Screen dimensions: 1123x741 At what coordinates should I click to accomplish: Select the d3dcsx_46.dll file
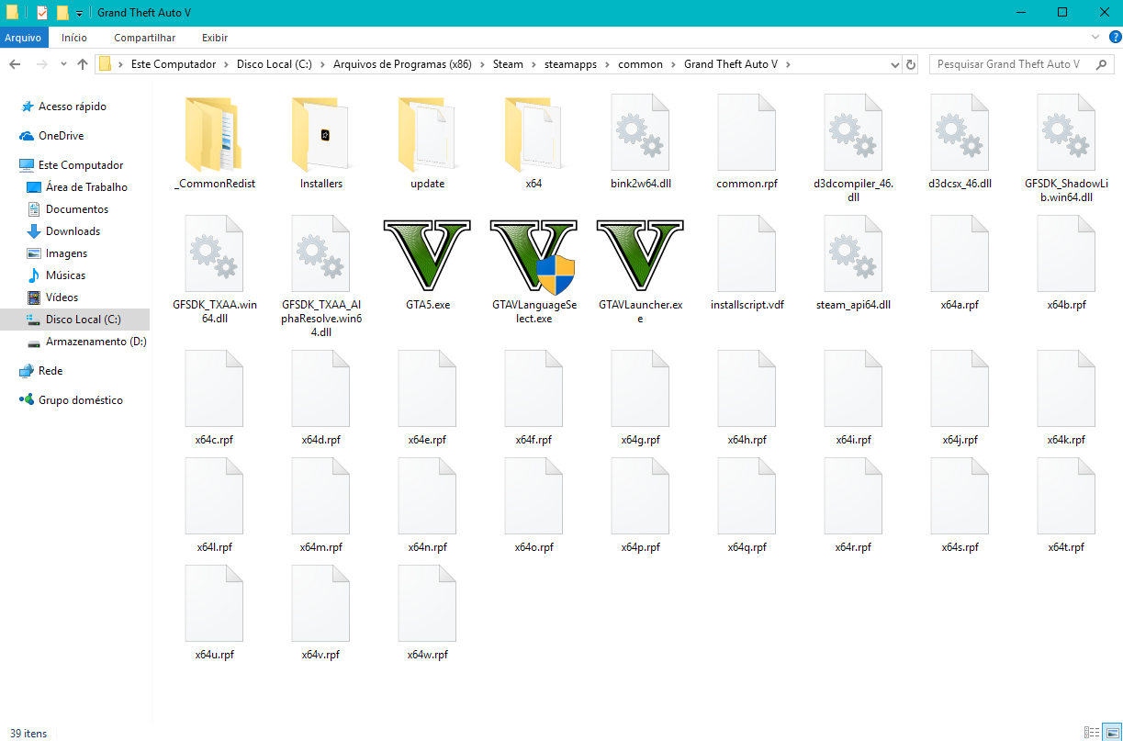[960, 131]
